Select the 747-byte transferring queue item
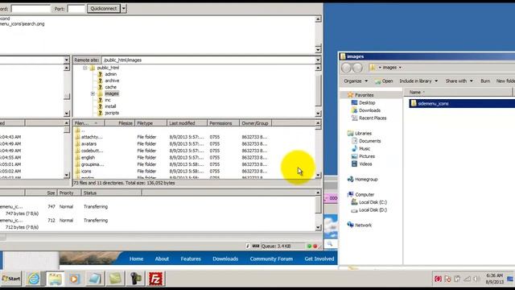Viewport: 515px width, 290px height. click(x=157, y=207)
